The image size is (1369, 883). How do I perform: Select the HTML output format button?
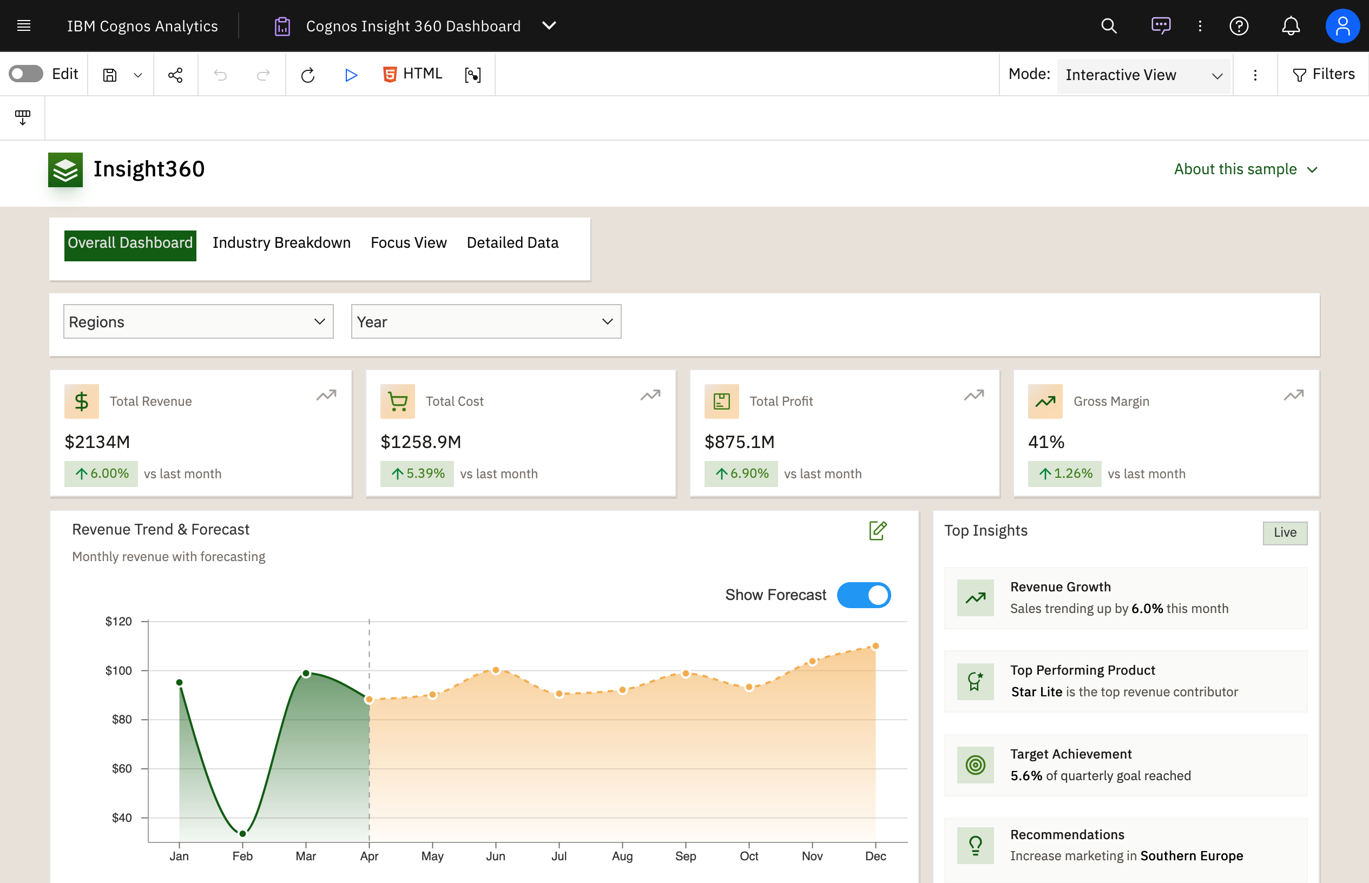tap(412, 74)
